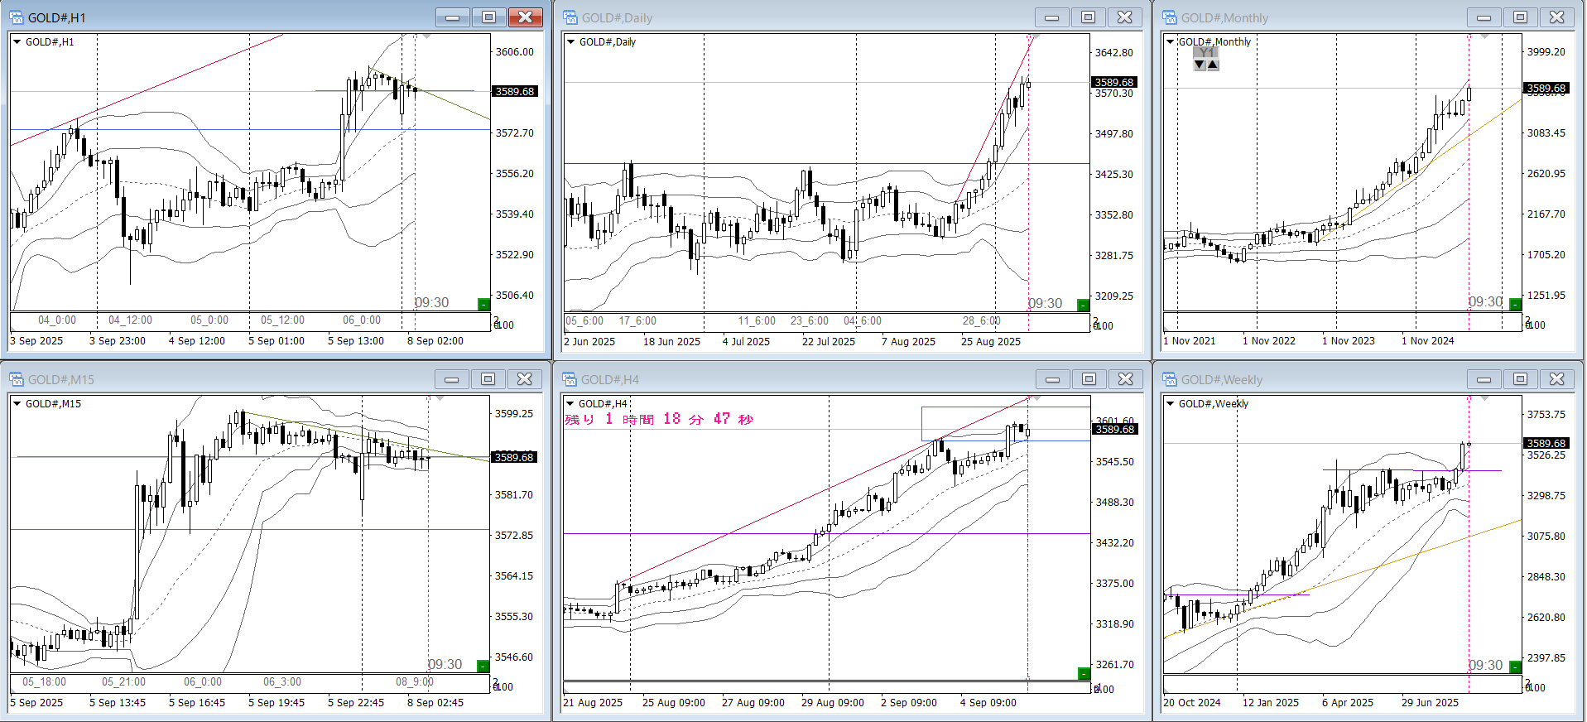Toggle green minus box in Daily chart
This screenshot has height=722, width=1587.
(x=1083, y=305)
